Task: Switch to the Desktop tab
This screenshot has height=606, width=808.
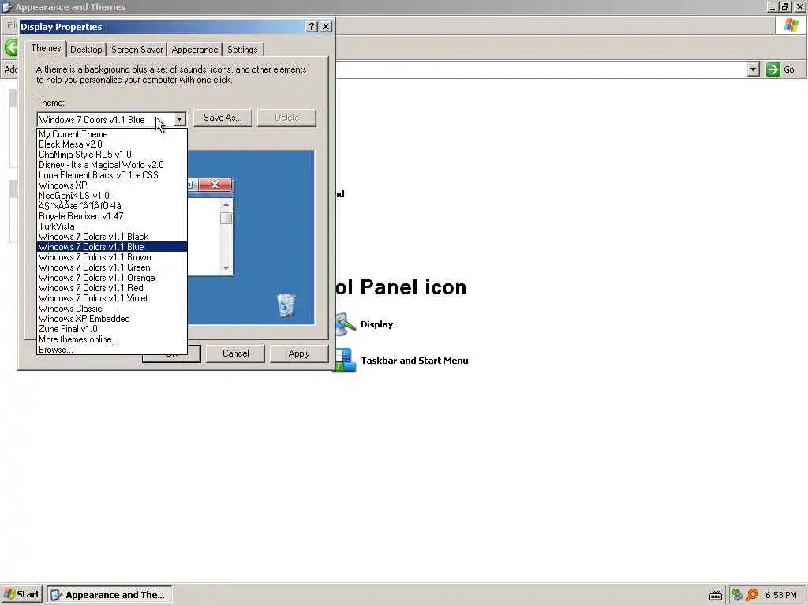Action: click(x=86, y=50)
